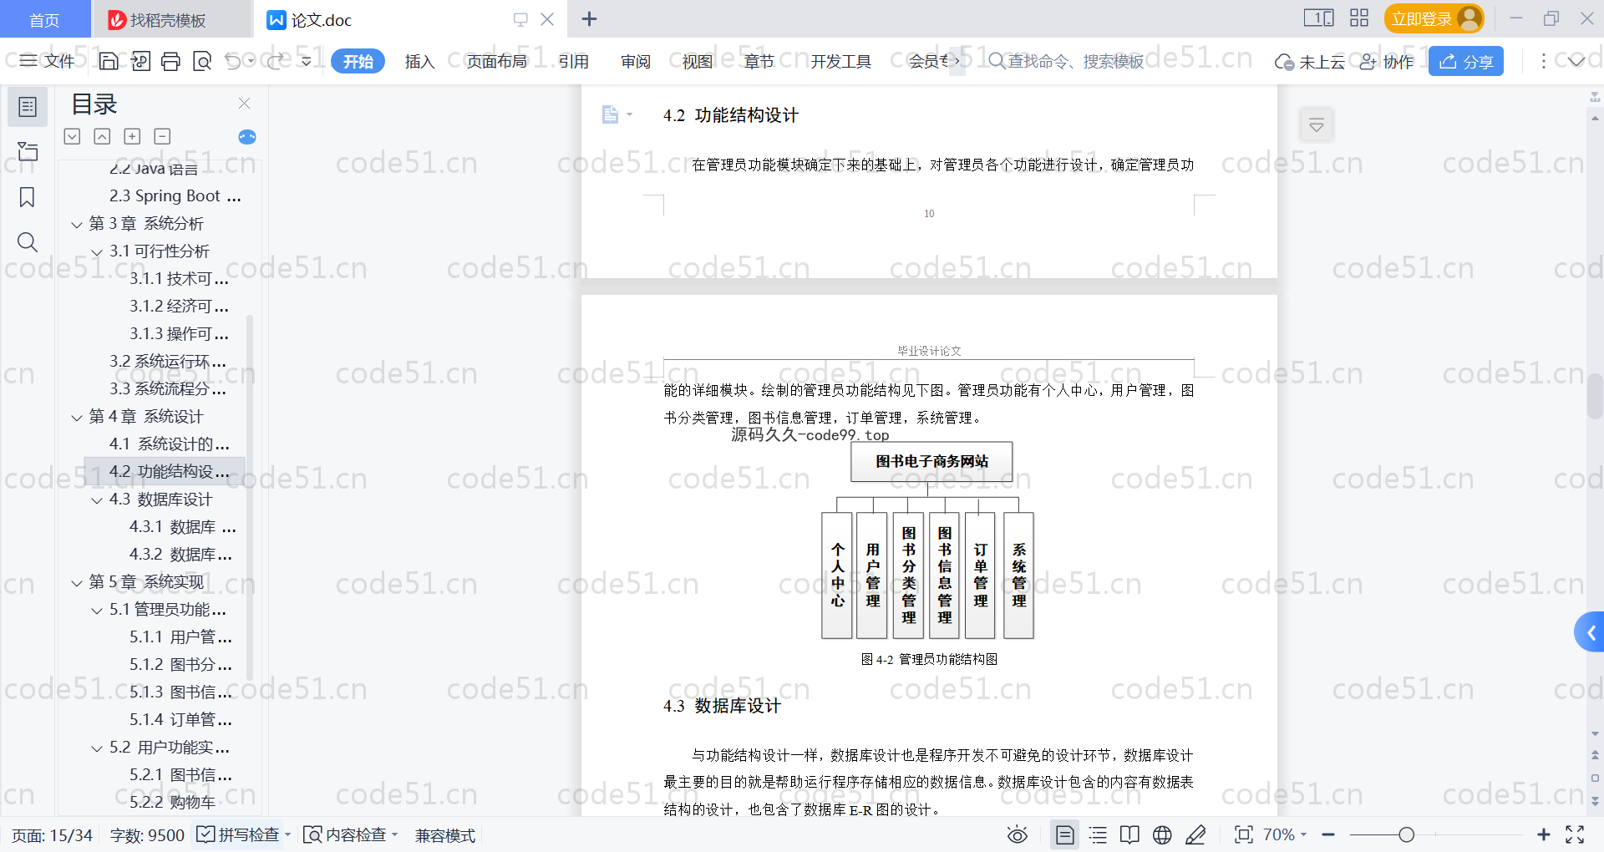Click the 查找命令 search field

(1066, 61)
